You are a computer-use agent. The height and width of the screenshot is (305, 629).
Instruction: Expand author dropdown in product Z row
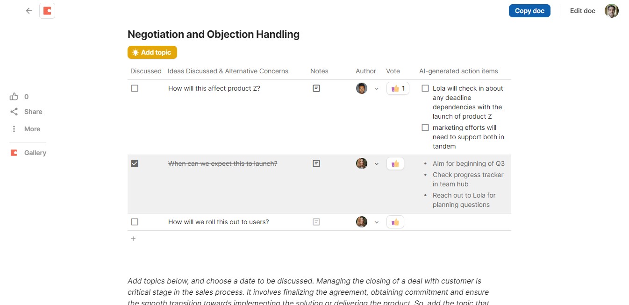pyautogui.click(x=377, y=89)
